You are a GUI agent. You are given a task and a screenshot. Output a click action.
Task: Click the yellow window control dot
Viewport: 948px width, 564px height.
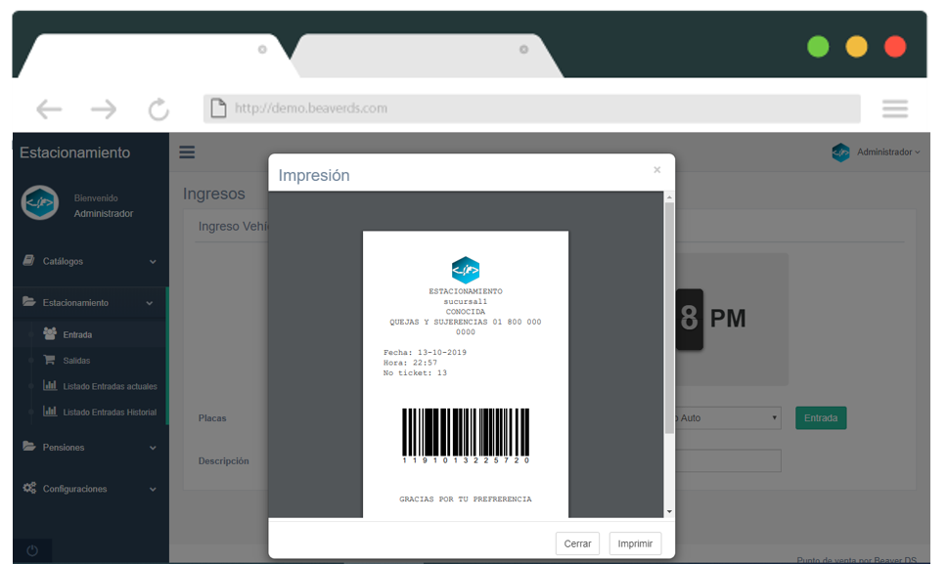[856, 47]
